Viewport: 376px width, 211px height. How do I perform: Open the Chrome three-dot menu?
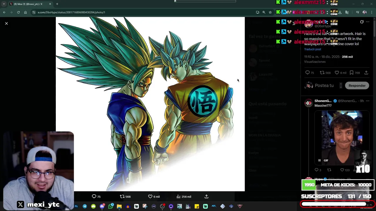click(372, 12)
